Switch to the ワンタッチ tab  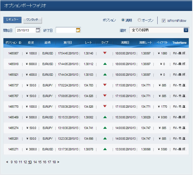click(33, 20)
